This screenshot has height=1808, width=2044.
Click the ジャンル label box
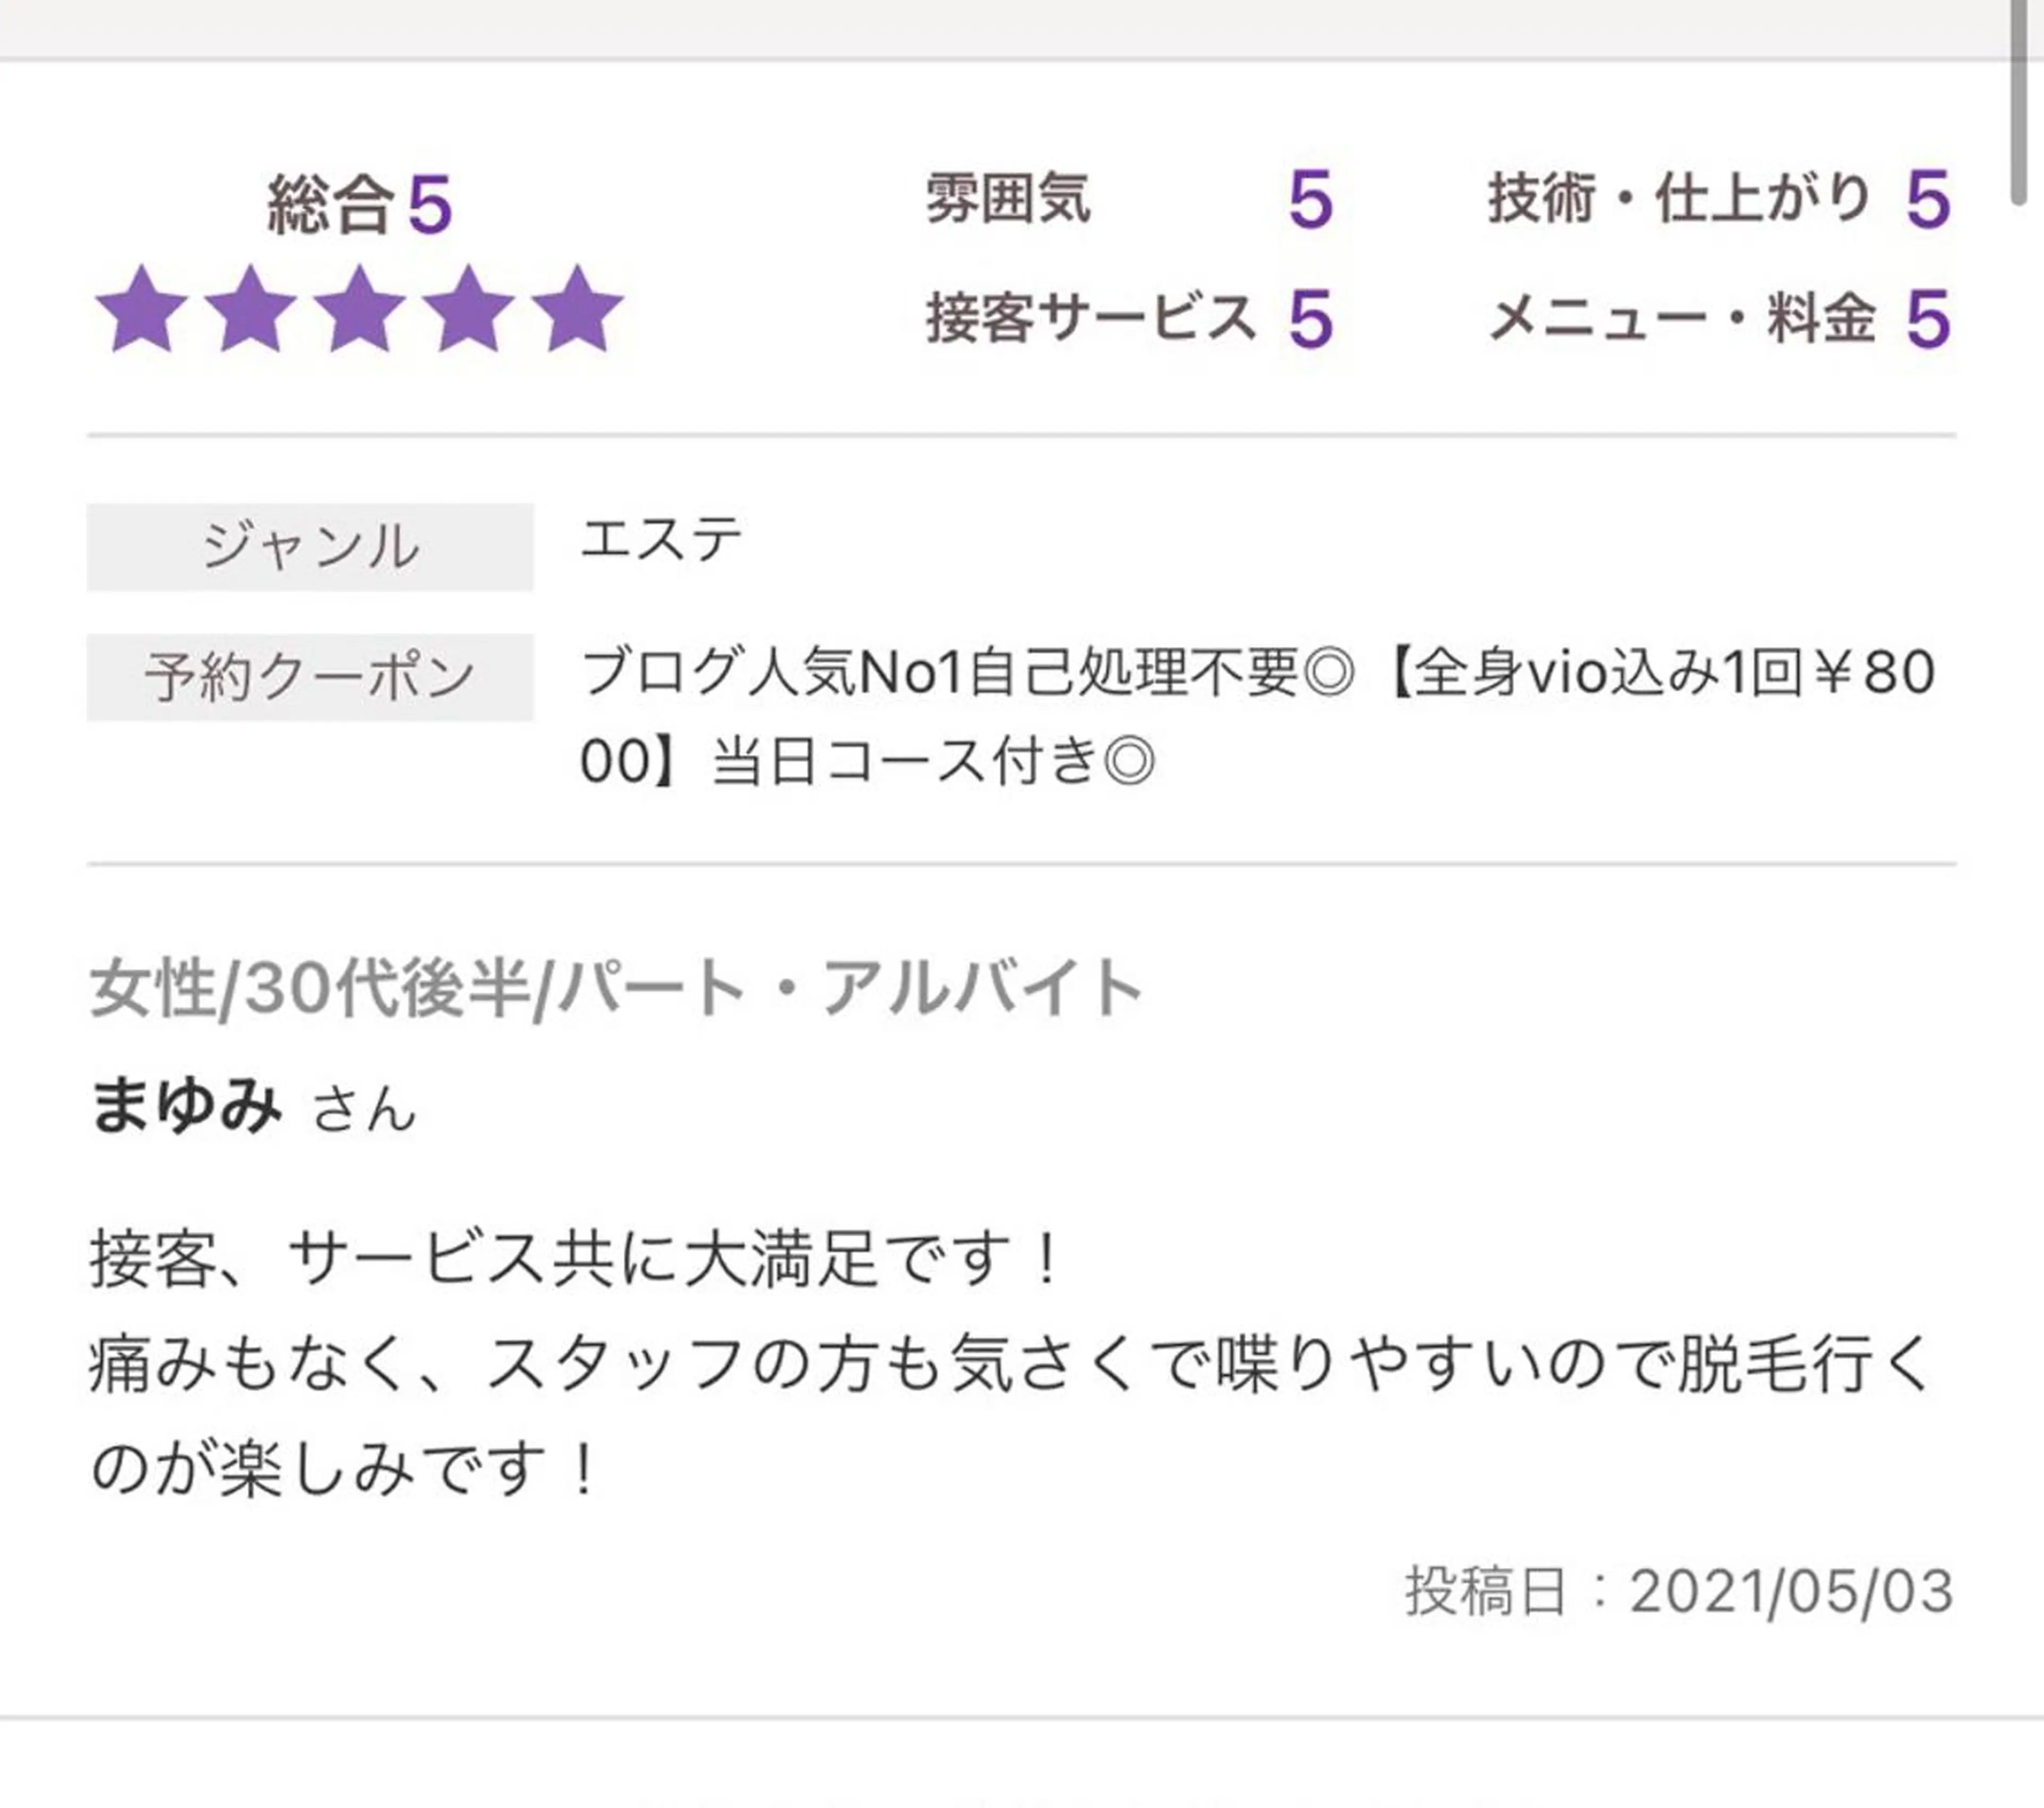pos(310,547)
